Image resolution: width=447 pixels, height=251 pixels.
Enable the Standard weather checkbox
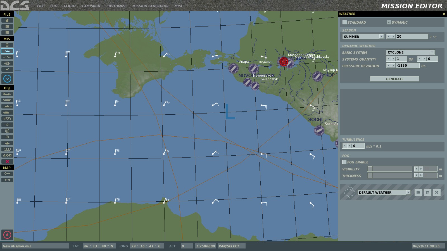344,22
